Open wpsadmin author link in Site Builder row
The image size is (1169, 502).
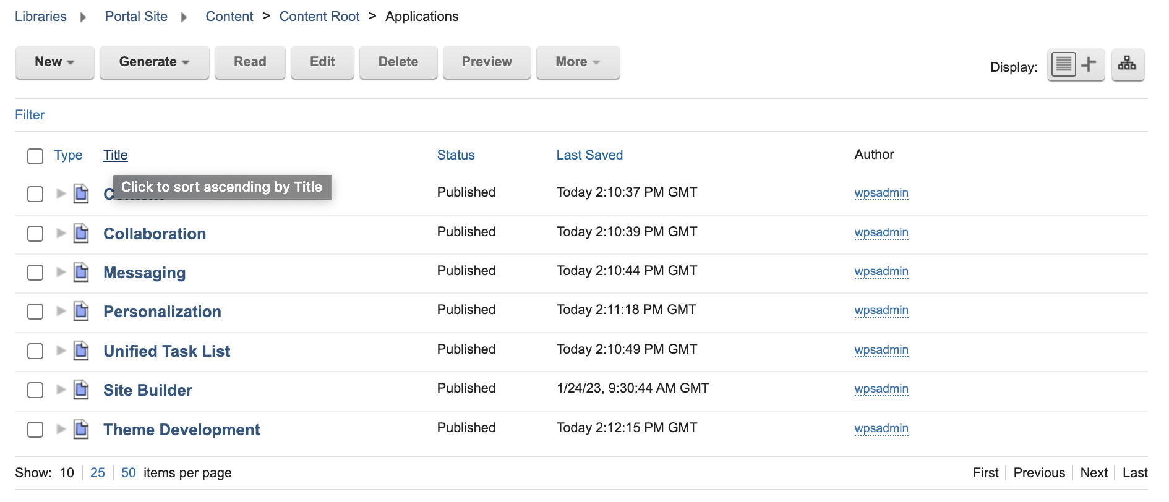(x=881, y=389)
